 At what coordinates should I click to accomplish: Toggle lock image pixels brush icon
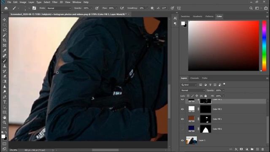pos(192,96)
